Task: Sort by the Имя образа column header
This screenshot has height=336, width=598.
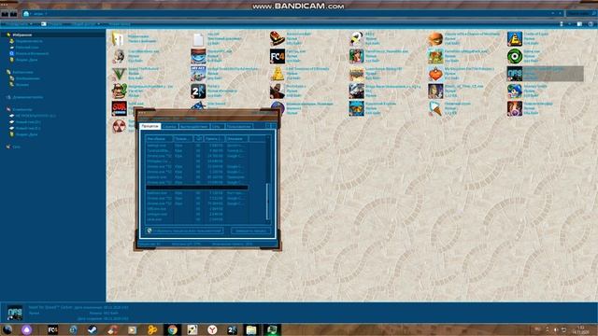Action: click(159, 139)
